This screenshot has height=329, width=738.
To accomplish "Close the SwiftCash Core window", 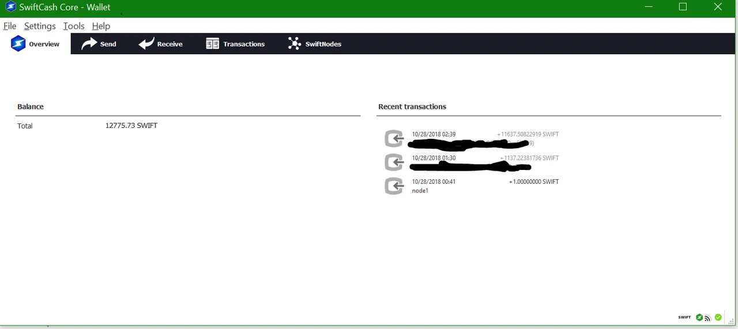I will [718, 7].
